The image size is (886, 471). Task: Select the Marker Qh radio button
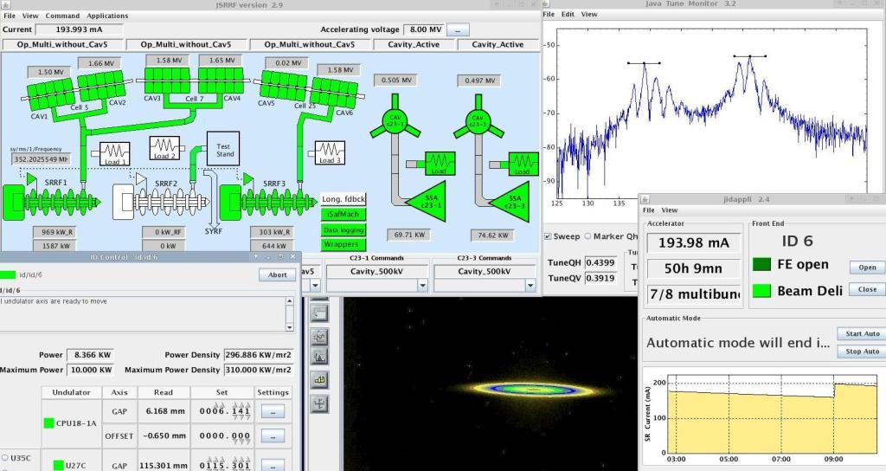[587, 236]
